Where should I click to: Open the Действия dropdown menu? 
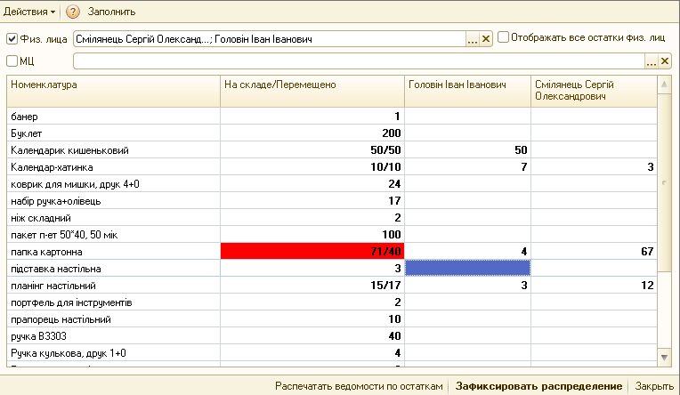(x=29, y=12)
